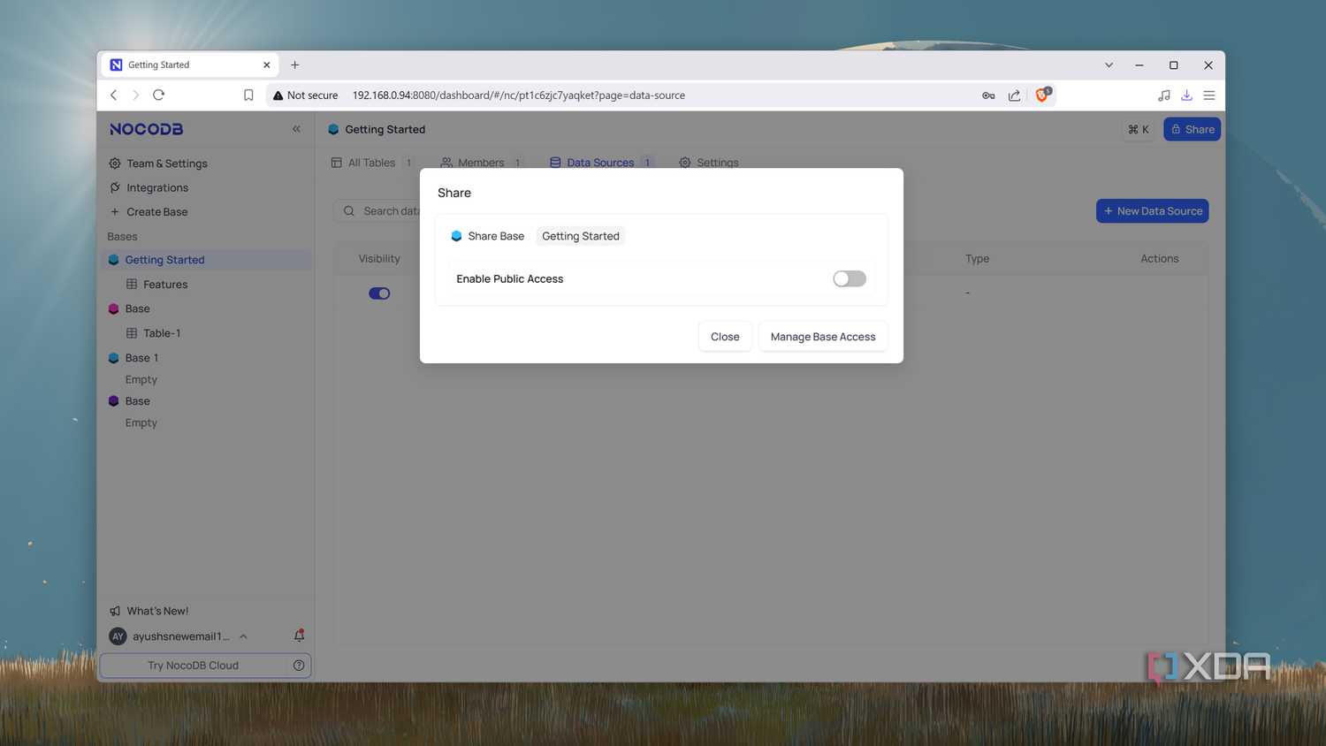Expand the tab search dropdown arrow

(x=1109, y=65)
